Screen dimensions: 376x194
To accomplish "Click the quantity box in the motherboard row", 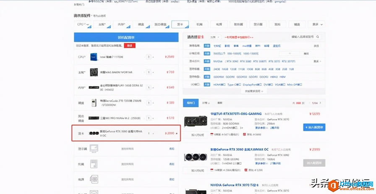I will 149,72.
